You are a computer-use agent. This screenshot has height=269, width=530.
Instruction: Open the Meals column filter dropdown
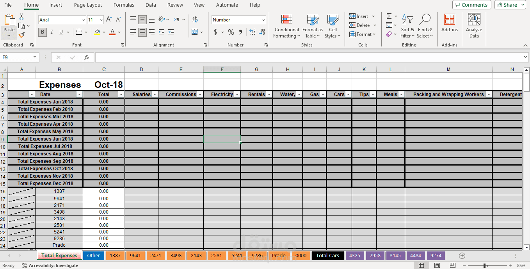click(401, 94)
